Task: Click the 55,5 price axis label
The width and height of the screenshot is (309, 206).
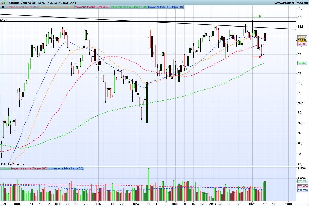Action: [300, 8]
